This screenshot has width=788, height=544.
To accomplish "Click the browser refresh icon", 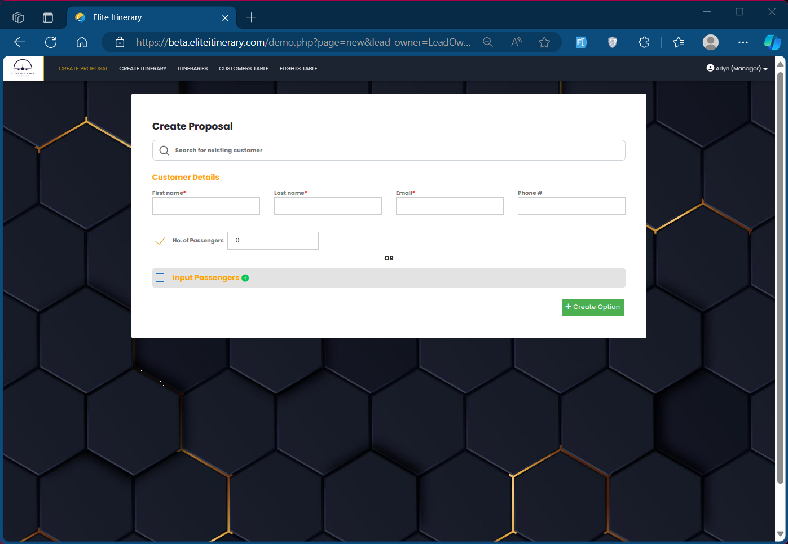I will 51,42.
